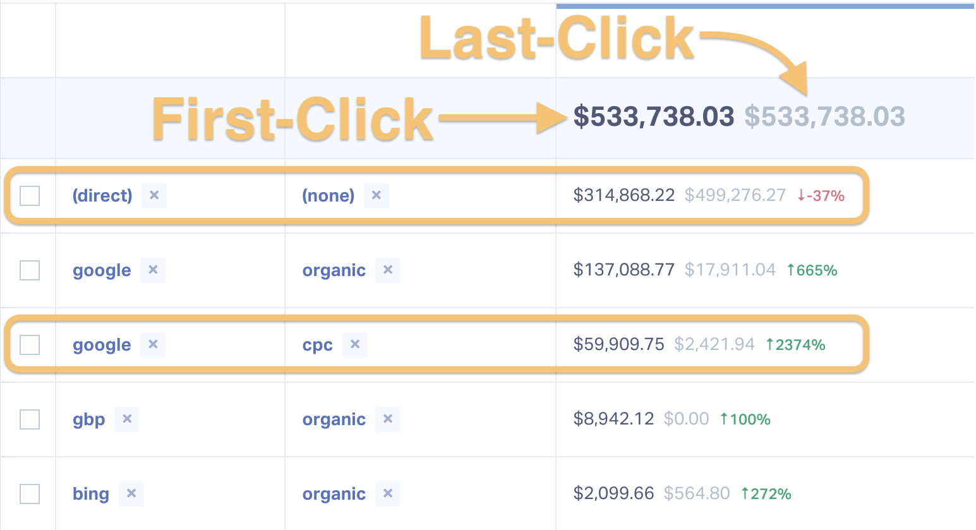Check the google organic row checkbox
Image resolution: width=976 pixels, height=530 pixels.
click(30, 270)
